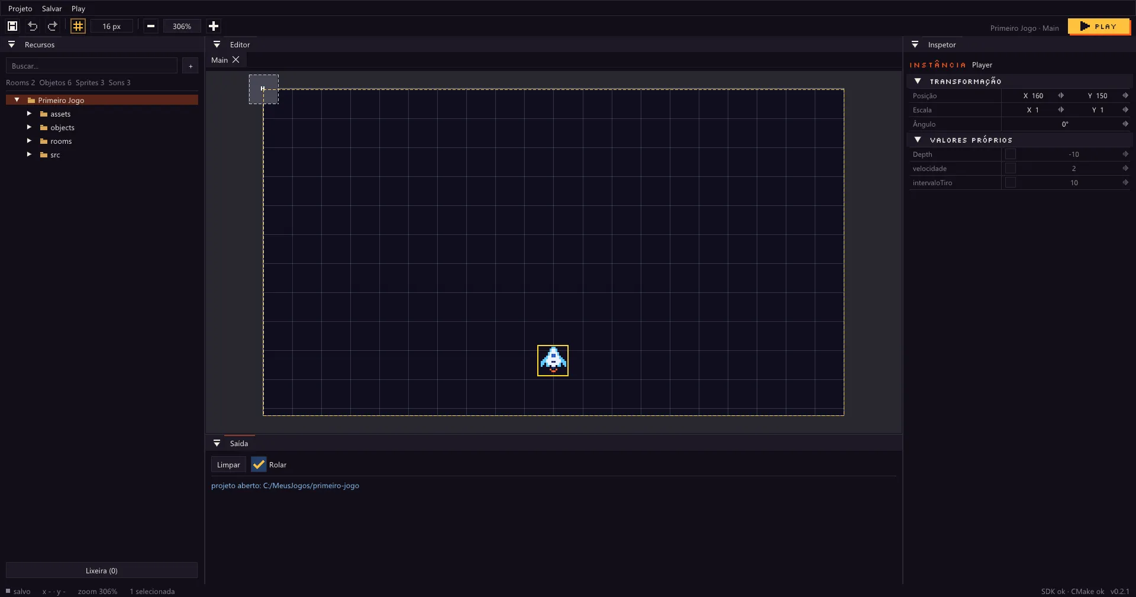Screen dimensions: 1136x597
Task: Click the Posição X stepper arrows
Action: click(1061, 95)
